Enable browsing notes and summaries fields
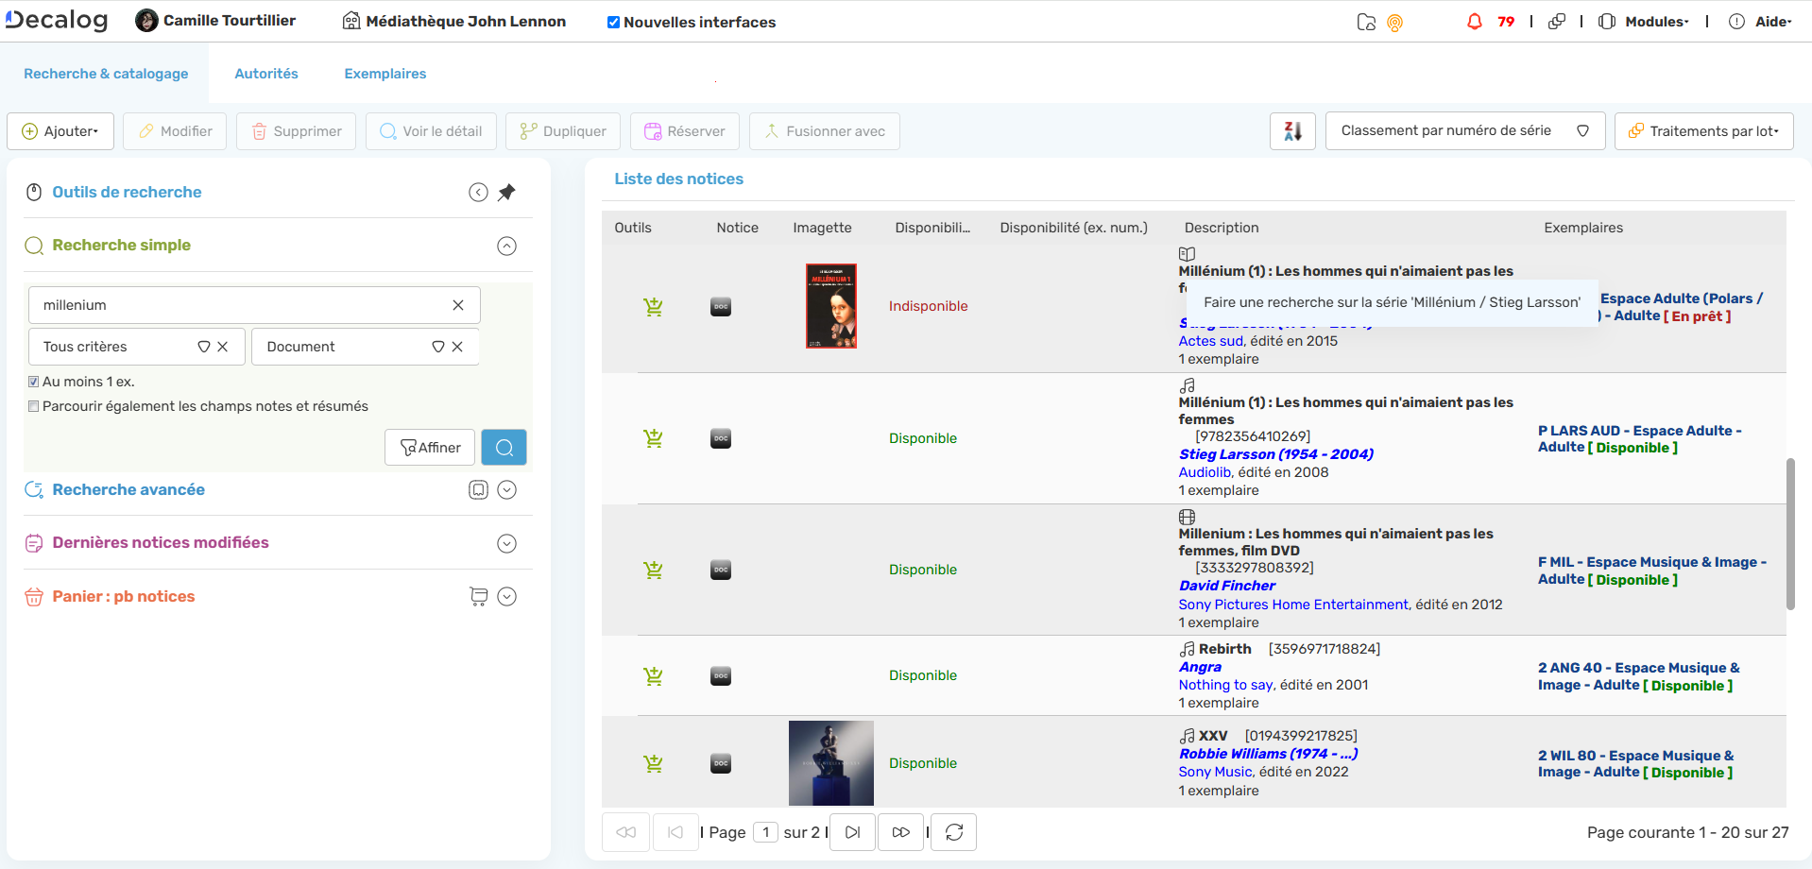This screenshot has width=1812, height=869. [x=34, y=406]
